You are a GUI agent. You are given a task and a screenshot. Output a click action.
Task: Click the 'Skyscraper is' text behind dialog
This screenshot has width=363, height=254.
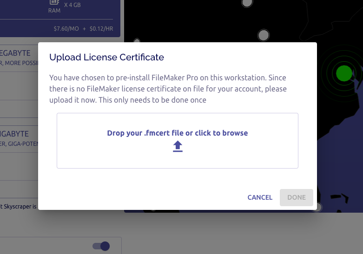coord(18,206)
